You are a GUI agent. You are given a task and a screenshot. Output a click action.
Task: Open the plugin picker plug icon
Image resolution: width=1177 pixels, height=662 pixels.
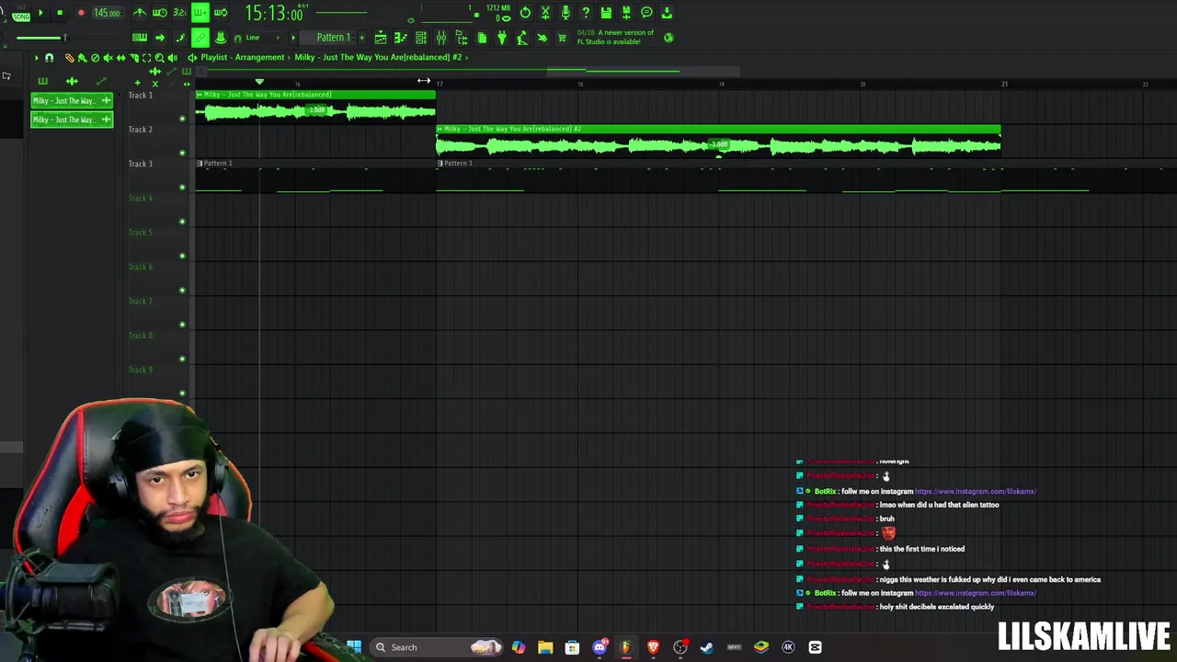click(501, 38)
